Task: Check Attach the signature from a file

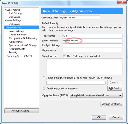Action: (x=44, y=78)
